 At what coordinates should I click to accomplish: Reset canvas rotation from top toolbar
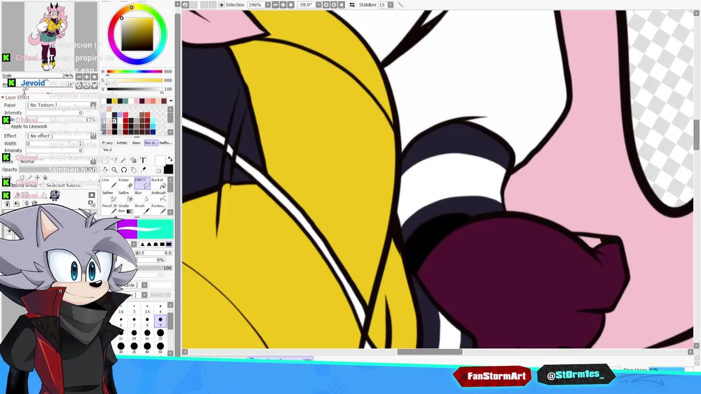click(341, 4)
